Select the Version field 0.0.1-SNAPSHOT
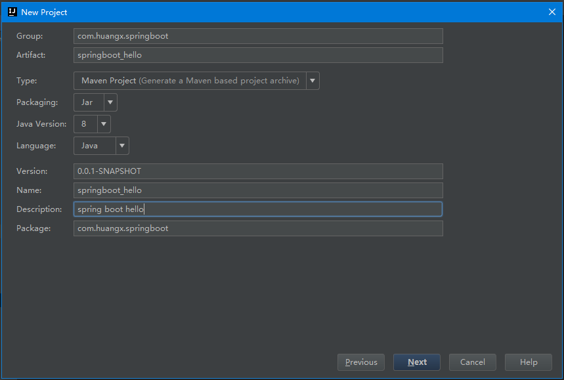 point(258,171)
